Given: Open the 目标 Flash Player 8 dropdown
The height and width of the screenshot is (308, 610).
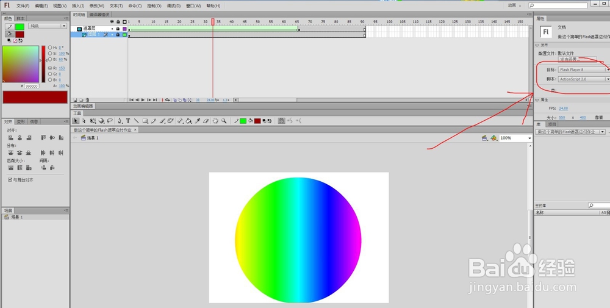Looking at the screenshot, I should coord(584,70).
